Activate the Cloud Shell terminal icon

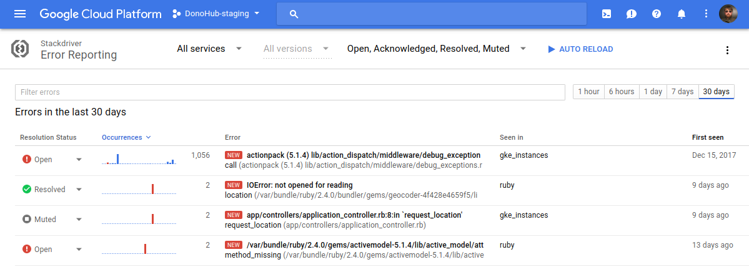606,14
